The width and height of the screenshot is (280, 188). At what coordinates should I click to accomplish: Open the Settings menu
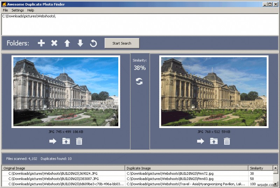tap(17, 10)
